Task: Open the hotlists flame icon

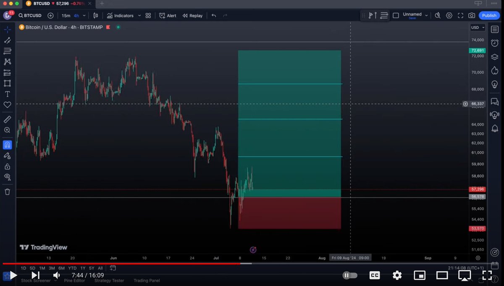Action: pos(495,70)
